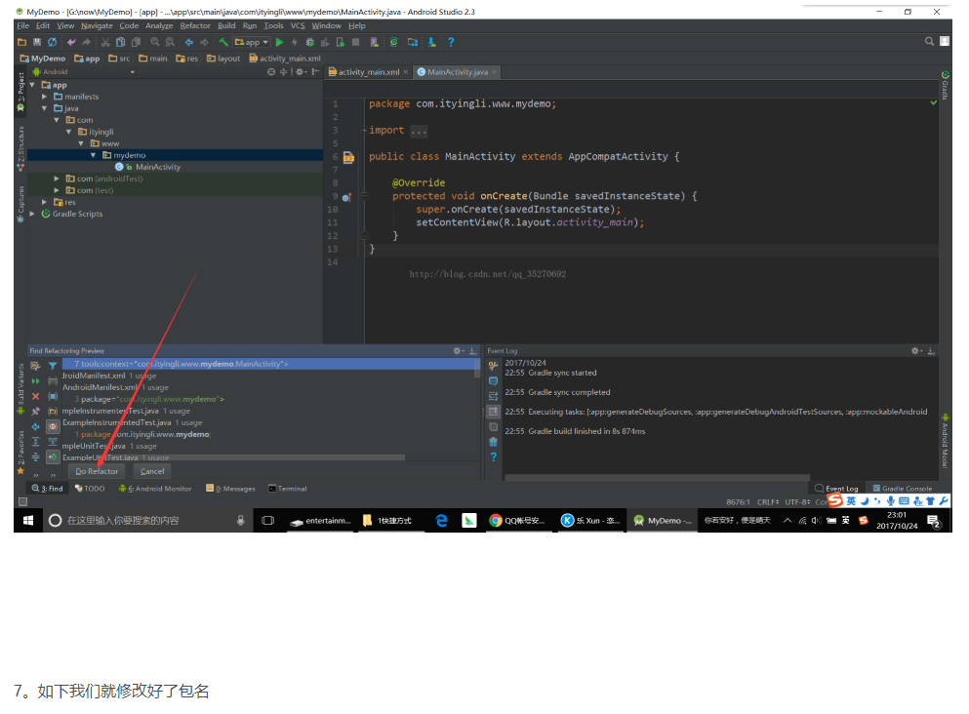Click the scroll from source target icon
The height and width of the screenshot is (714, 969).
[271, 71]
